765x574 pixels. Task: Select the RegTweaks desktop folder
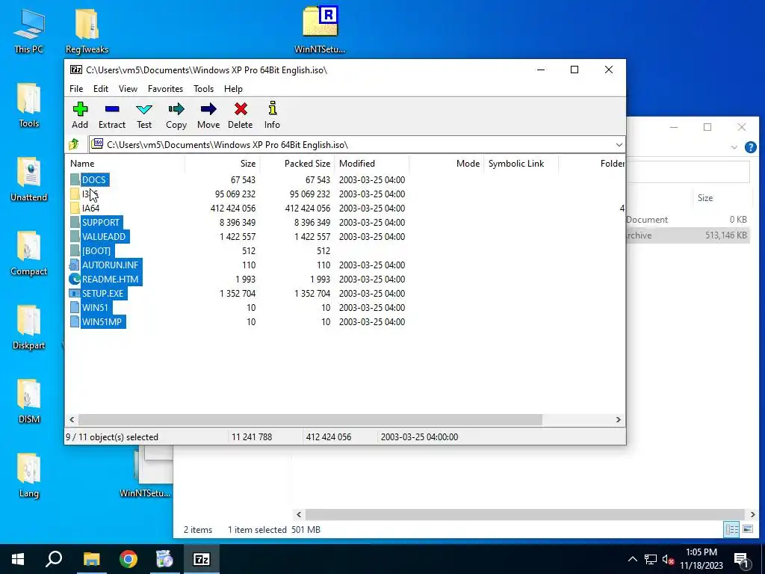click(x=87, y=31)
